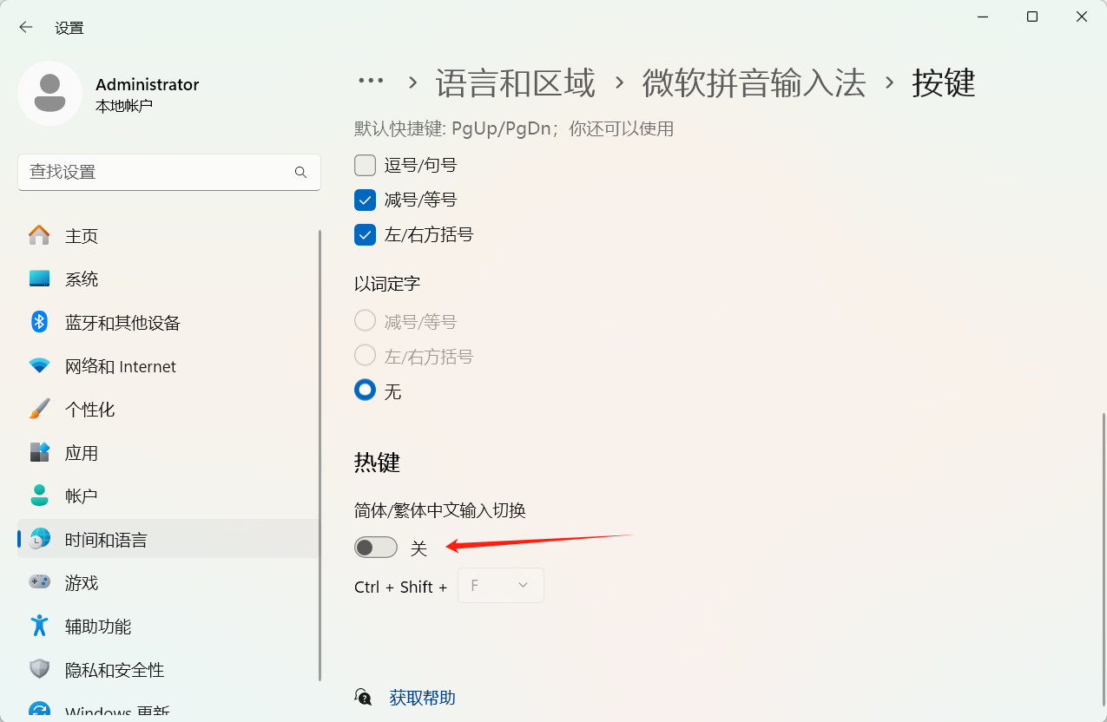Open the 获取帮助 link

[x=422, y=698]
